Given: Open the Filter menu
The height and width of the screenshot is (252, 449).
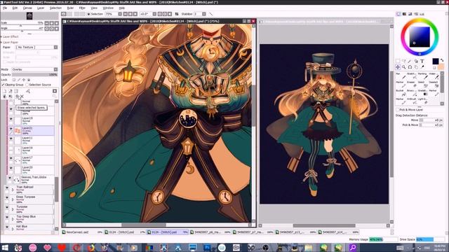Looking at the screenshot, I should point(82,8).
